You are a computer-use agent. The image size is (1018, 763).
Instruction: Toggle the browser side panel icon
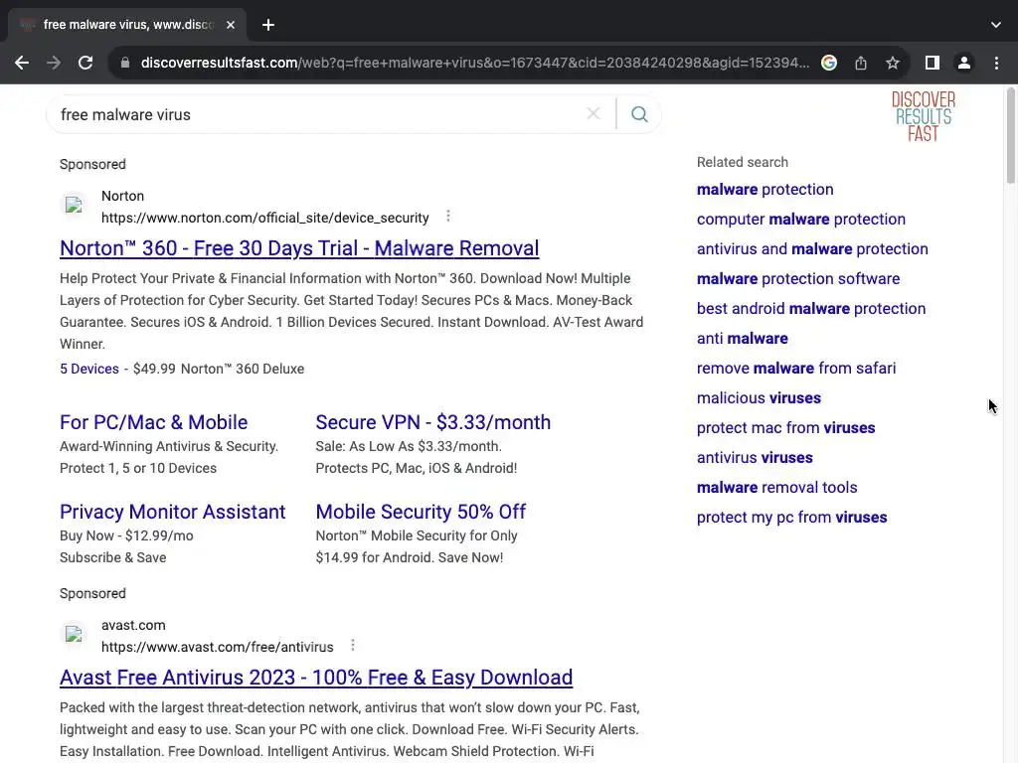click(933, 63)
